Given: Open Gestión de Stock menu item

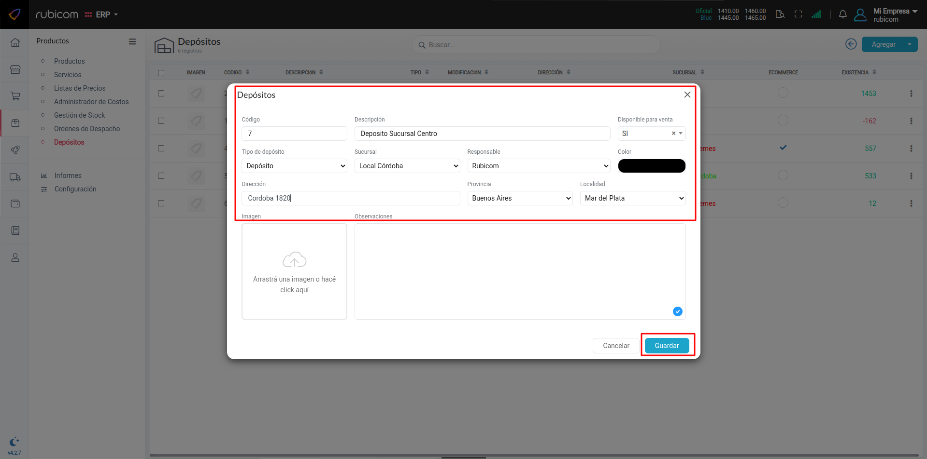Looking at the screenshot, I should 79,115.
